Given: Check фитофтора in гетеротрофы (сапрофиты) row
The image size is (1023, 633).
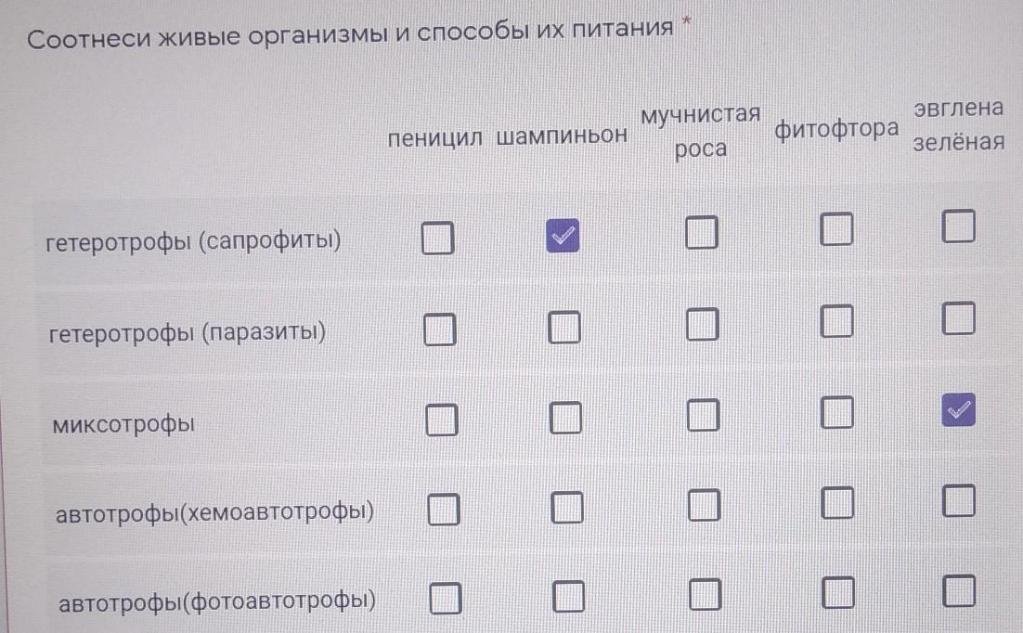Looking at the screenshot, I should [x=836, y=228].
